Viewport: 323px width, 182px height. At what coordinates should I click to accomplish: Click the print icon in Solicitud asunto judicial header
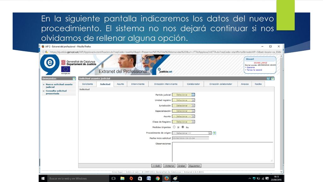(268, 79)
